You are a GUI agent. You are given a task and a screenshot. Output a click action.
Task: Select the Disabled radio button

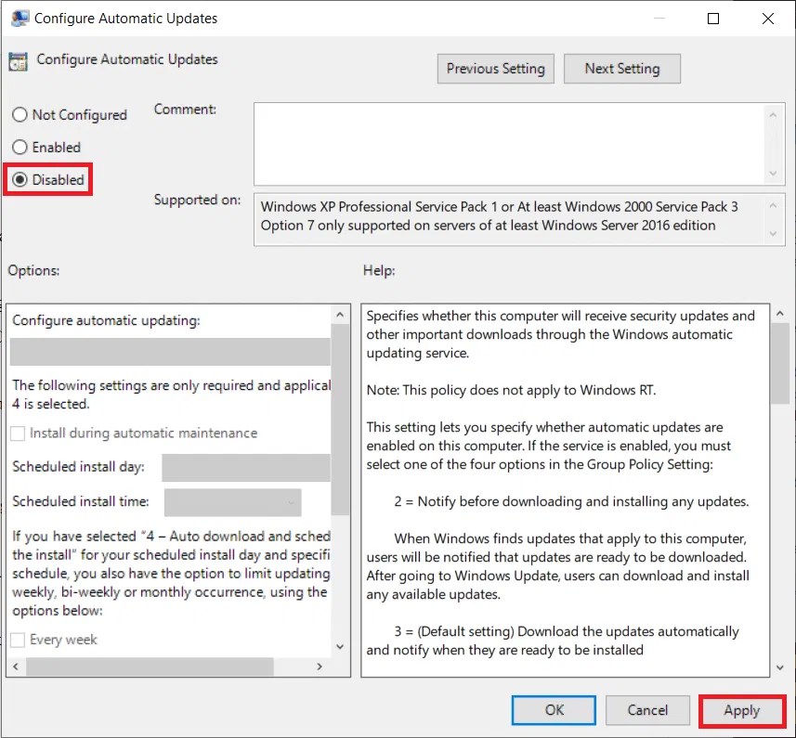click(x=20, y=179)
